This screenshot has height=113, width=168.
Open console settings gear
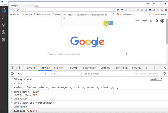click(x=165, y=73)
